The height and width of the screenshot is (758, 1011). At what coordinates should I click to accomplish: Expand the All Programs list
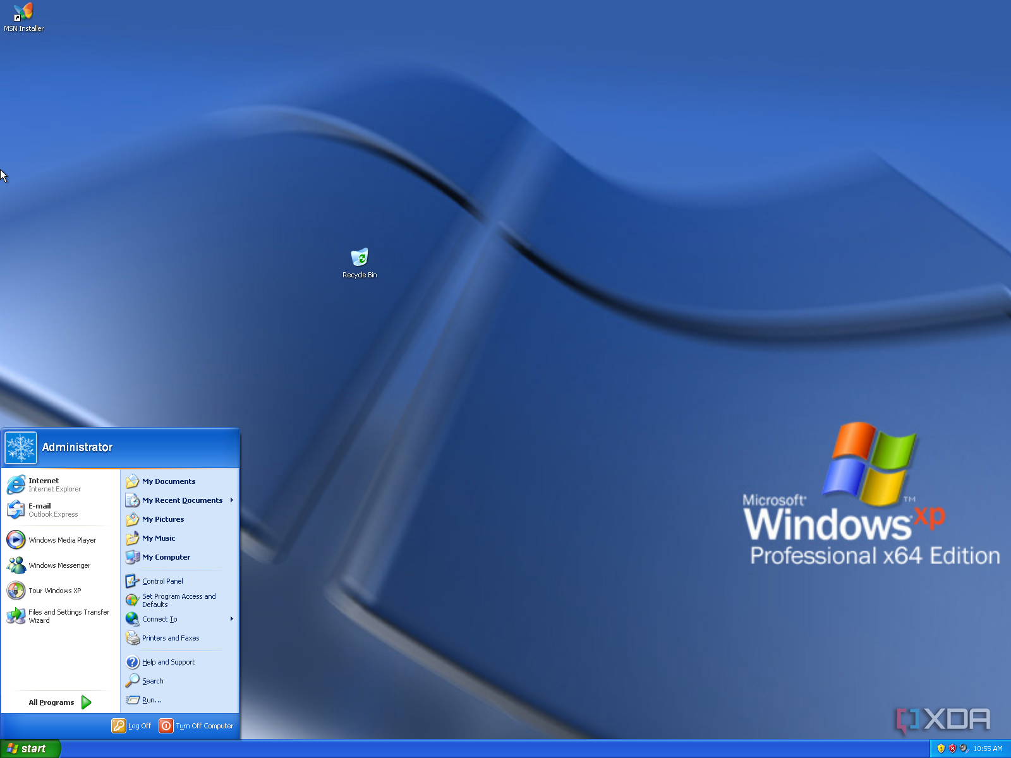[x=51, y=702]
